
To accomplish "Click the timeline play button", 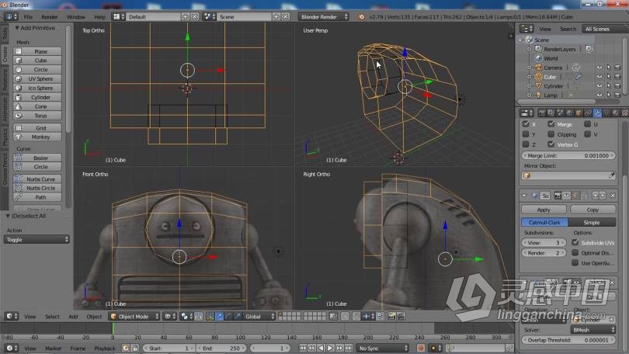I will tap(330, 348).
